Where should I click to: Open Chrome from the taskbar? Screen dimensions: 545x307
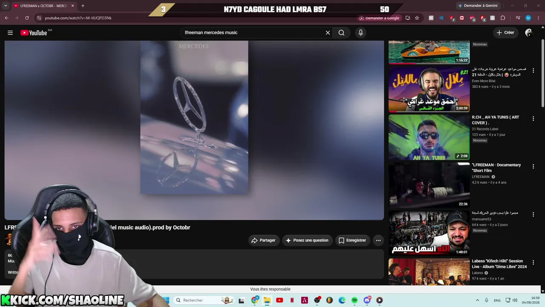tap(255, 300)
